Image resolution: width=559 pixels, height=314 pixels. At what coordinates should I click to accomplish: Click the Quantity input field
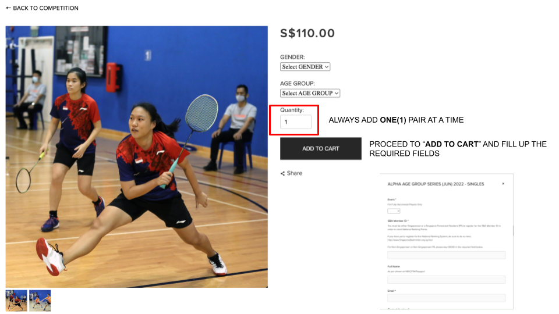[296, 122]
